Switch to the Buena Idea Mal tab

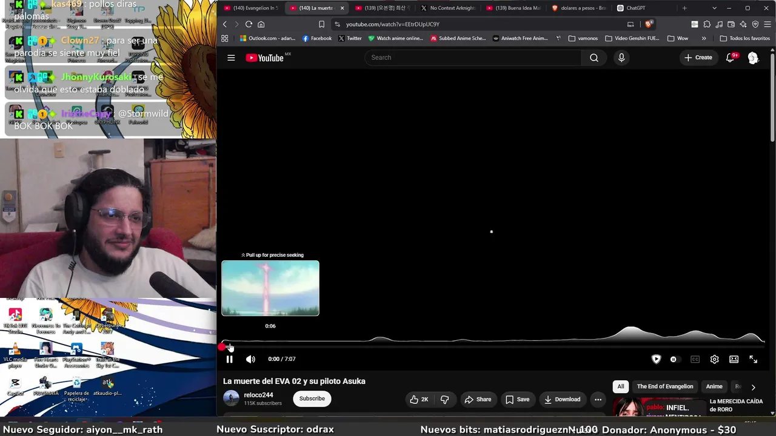click(513, 8)
